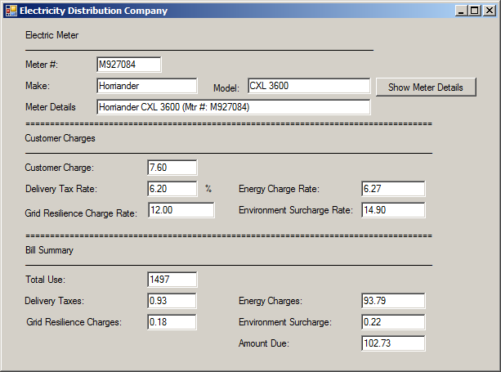Click the application icon in title bar
Screen dimensions: 501x372
tap(11, 11)
